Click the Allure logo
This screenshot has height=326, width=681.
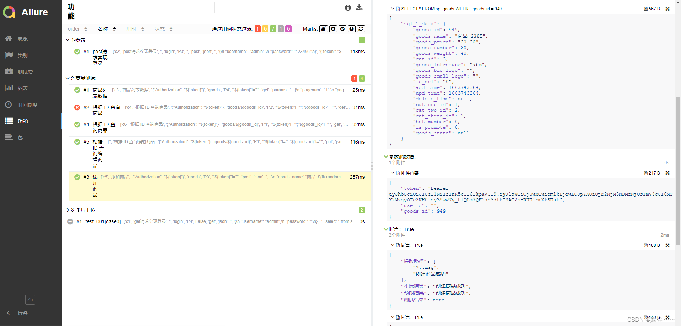25,12
